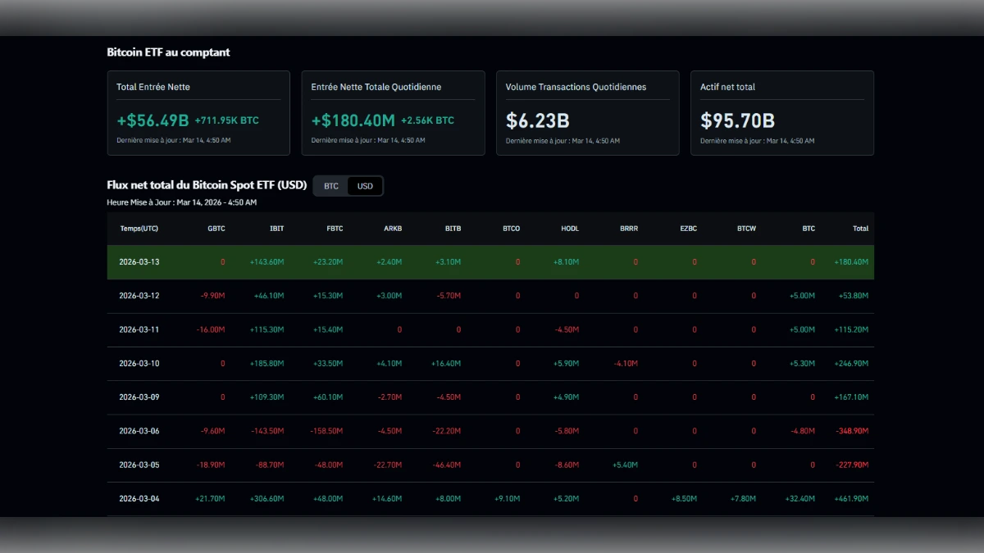The width and height of the screenshot is (984, 553).
Task: Open the BITB column details
Action: (x=453, y=229)
